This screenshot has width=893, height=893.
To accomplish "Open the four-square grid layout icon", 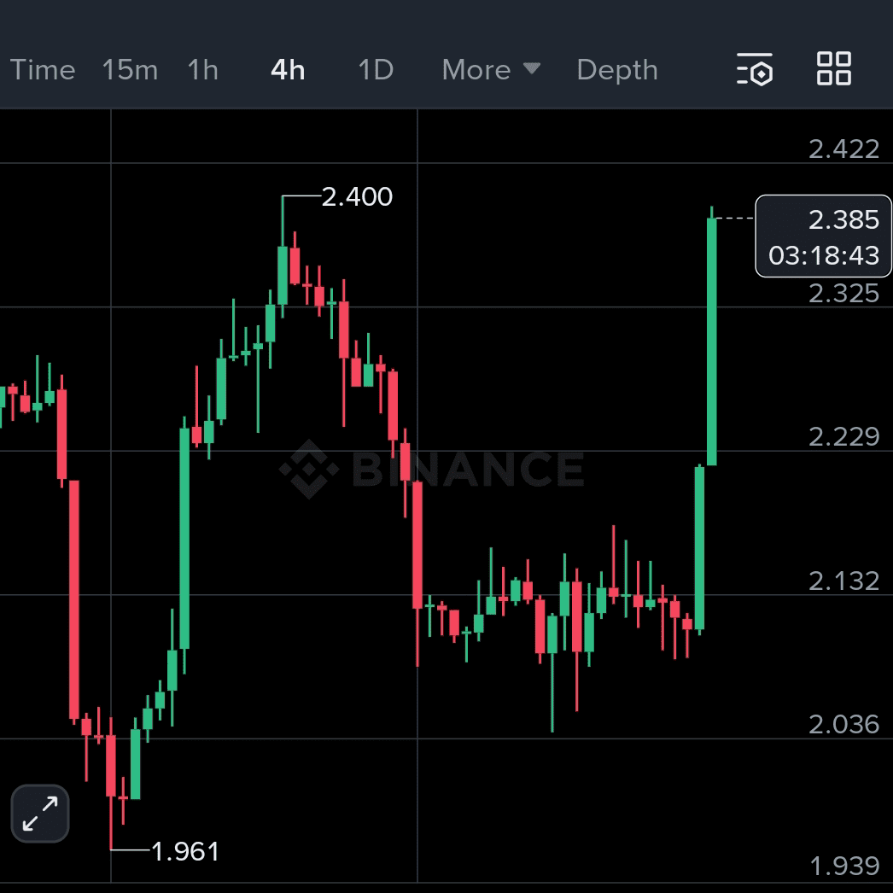I will [833, 69].
